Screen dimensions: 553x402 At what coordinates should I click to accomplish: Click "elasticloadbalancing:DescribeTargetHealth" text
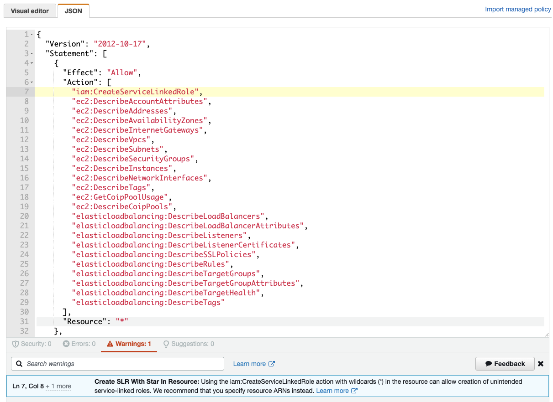point(166,293)
